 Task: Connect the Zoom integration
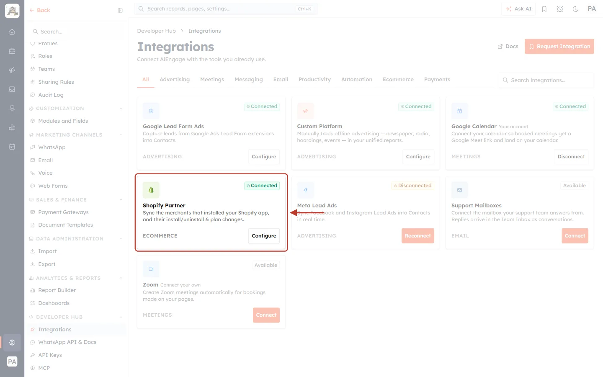click(x=266, y=315)
